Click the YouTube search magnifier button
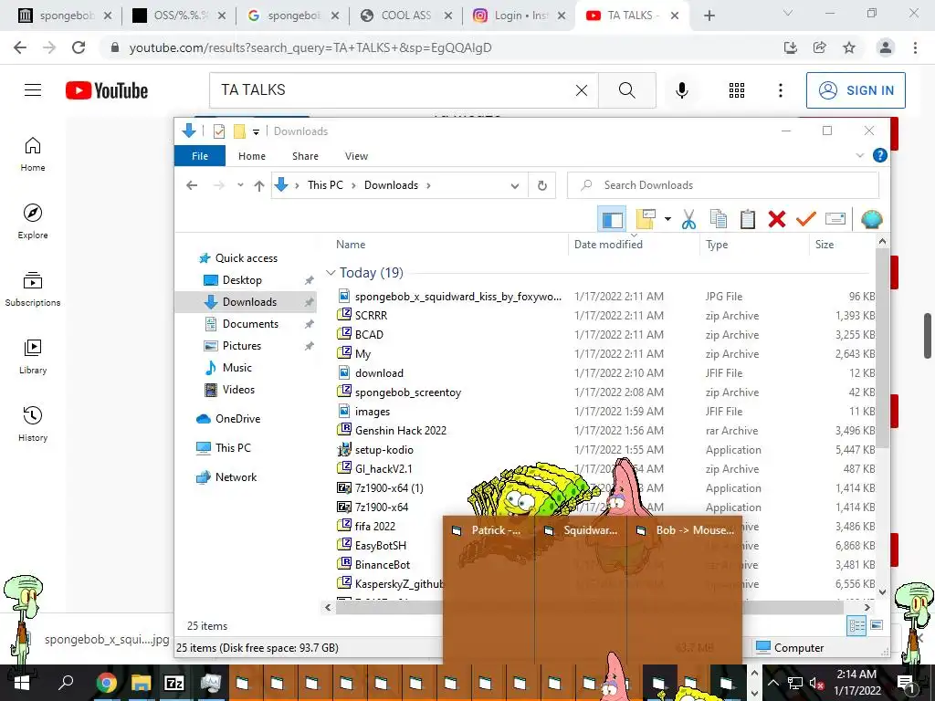The height and width of the screenshot is (701, 935). [x=626, y=90]
